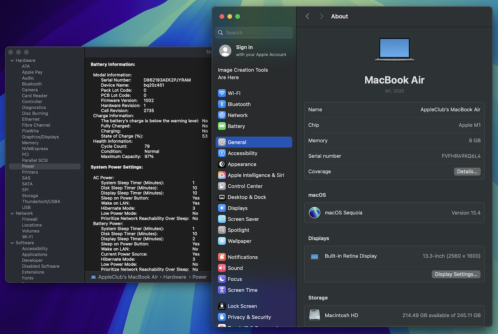498x334 pixels.
Task: Select Memory in System Information sidebar
Action: pyautogui.click(x=30, y=143)
